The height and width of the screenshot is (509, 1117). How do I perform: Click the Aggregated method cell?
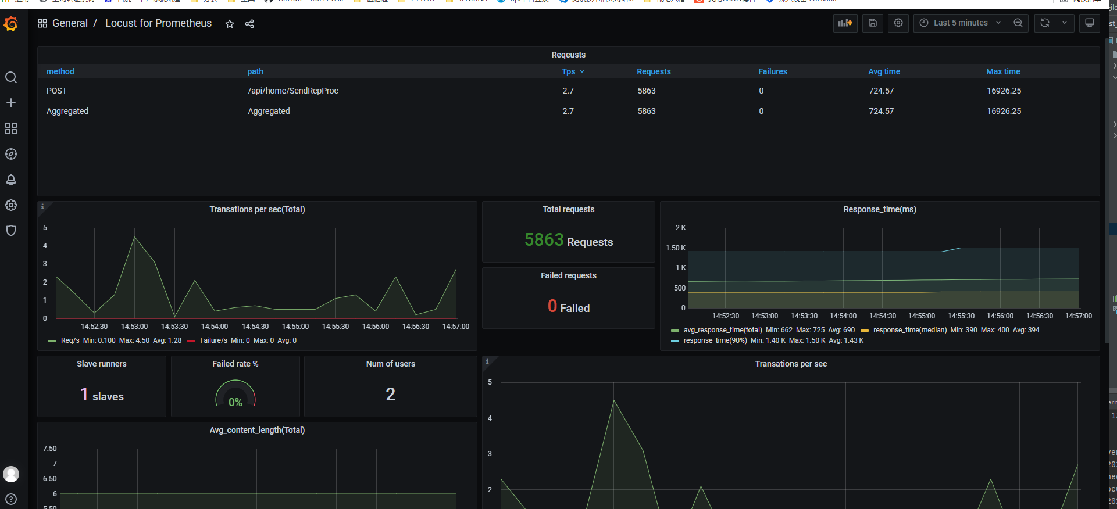[67, 111]
